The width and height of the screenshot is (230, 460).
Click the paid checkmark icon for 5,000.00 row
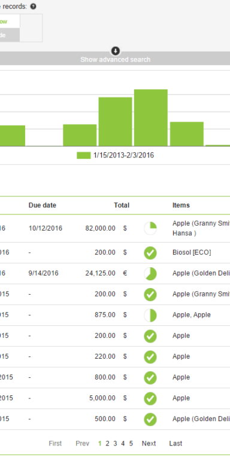(150, 399)
